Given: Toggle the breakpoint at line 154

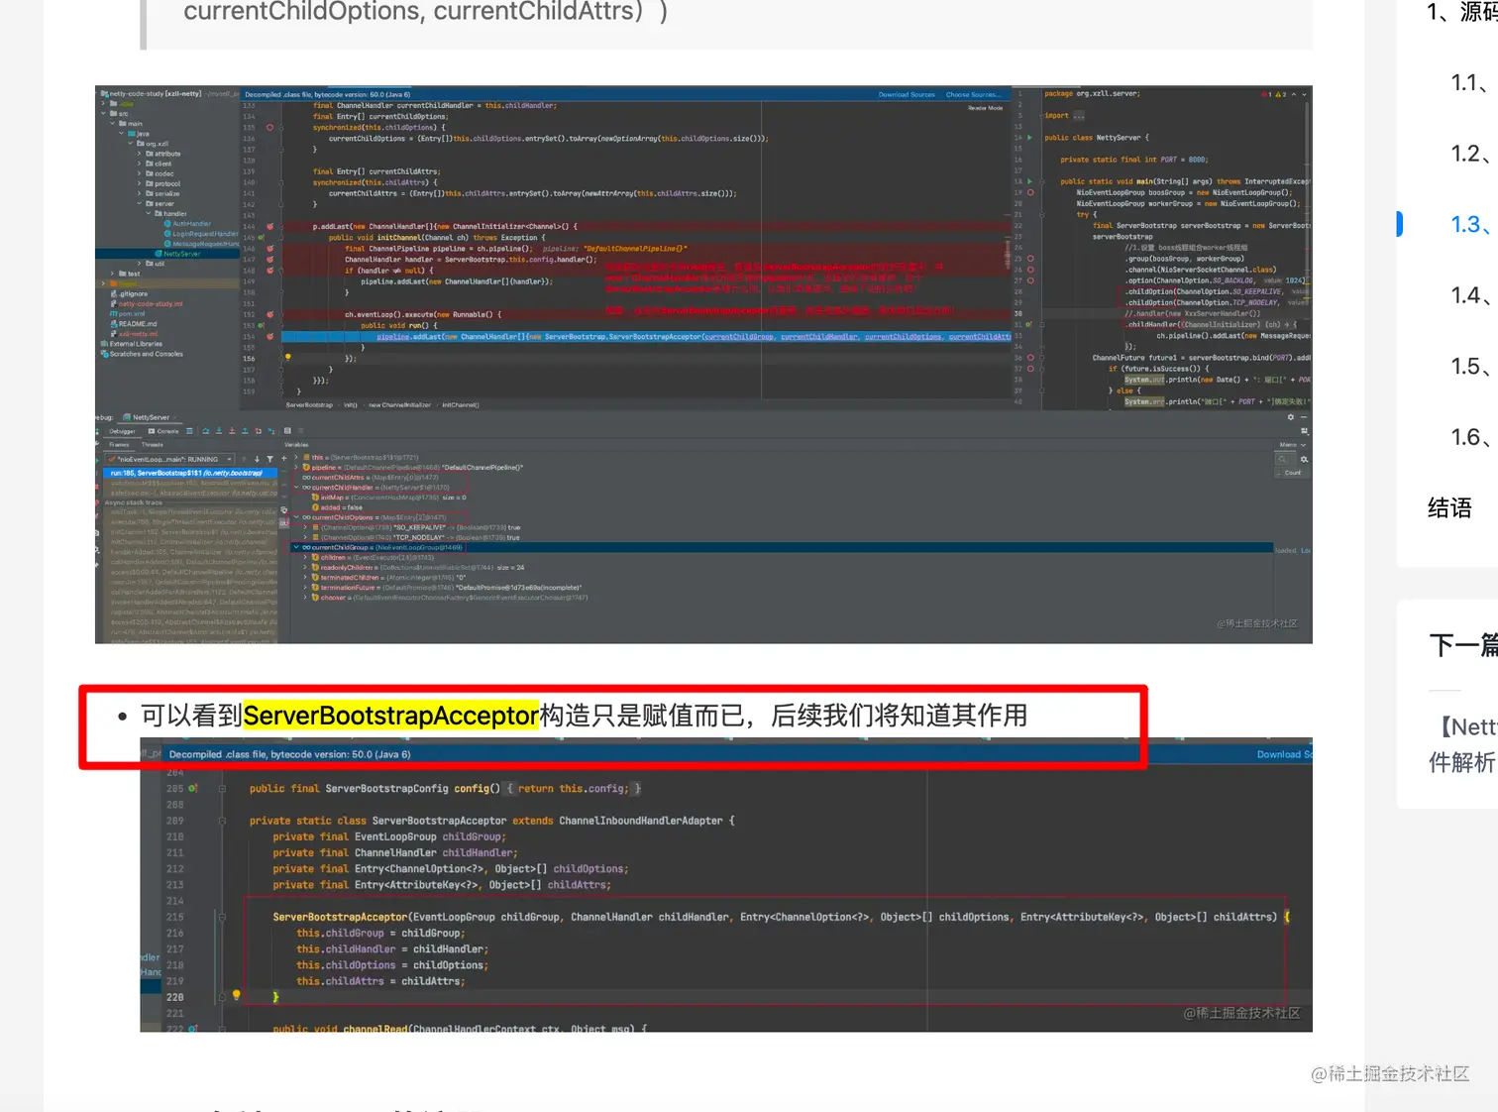Looking at the screenshot, I should 269,337.
